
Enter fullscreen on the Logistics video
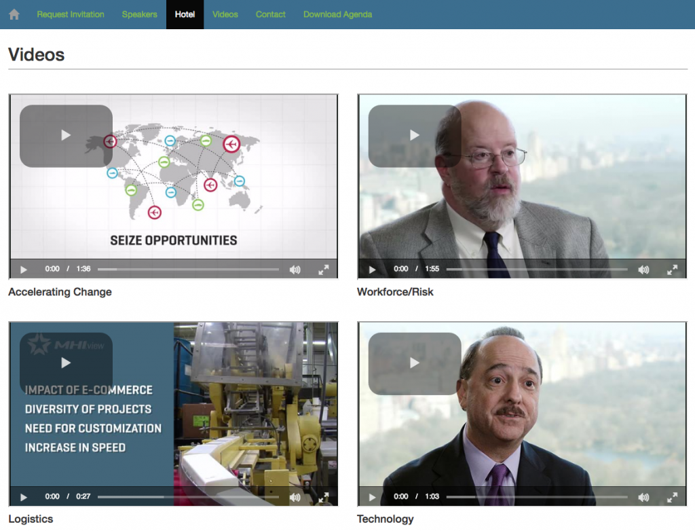click(x=324, y=497)
